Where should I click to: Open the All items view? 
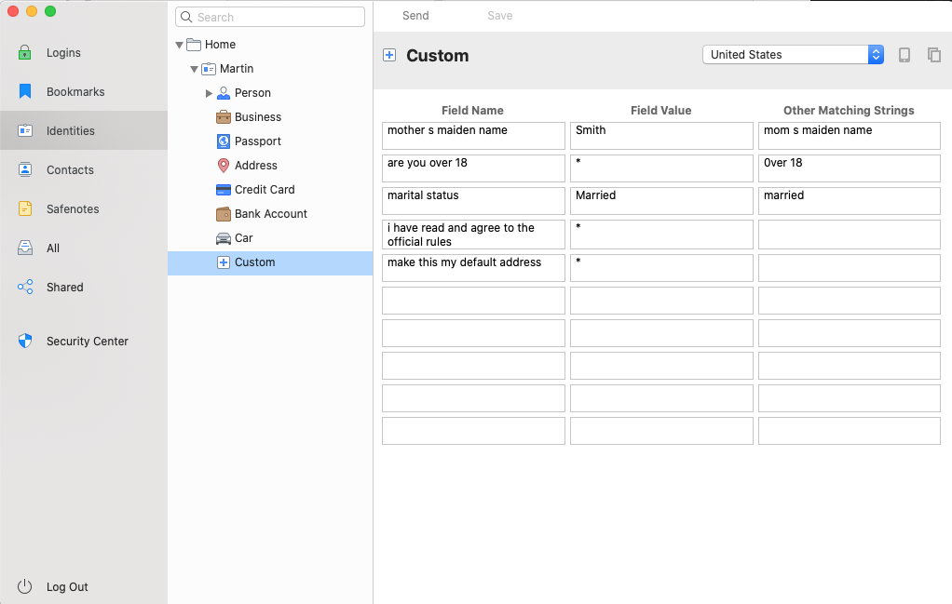[55, 248]
